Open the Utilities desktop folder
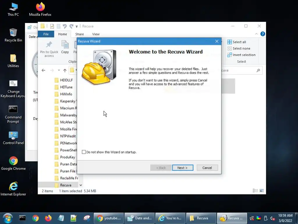Screen dimensions: 298x224 tap(13, 61)
